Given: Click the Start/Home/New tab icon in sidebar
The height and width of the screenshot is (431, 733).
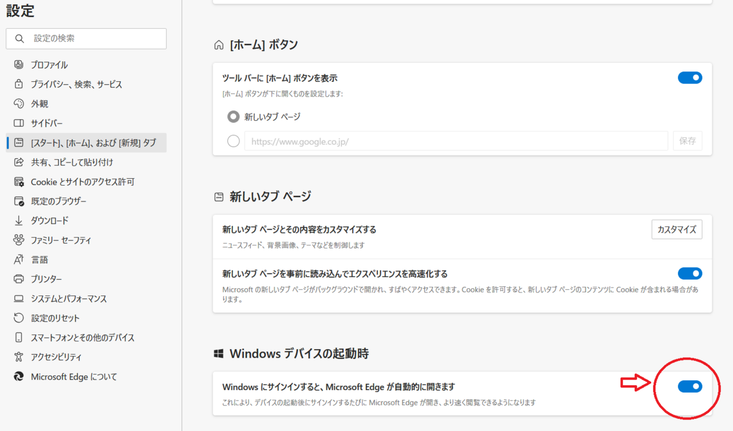Looking at the screenshot, I should tap(19, 143).
